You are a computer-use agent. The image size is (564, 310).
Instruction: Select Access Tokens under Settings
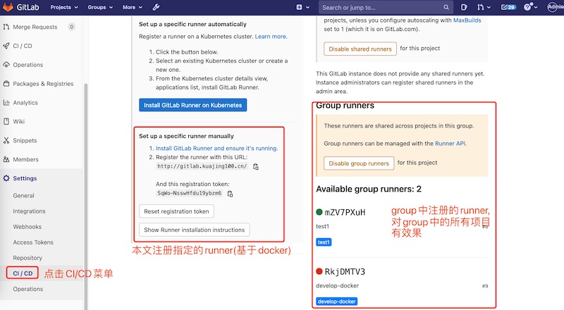point(33,242)
